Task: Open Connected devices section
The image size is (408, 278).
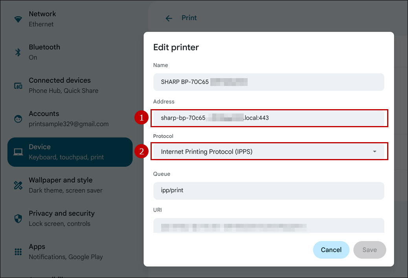Action: click(x=70, y=86)
